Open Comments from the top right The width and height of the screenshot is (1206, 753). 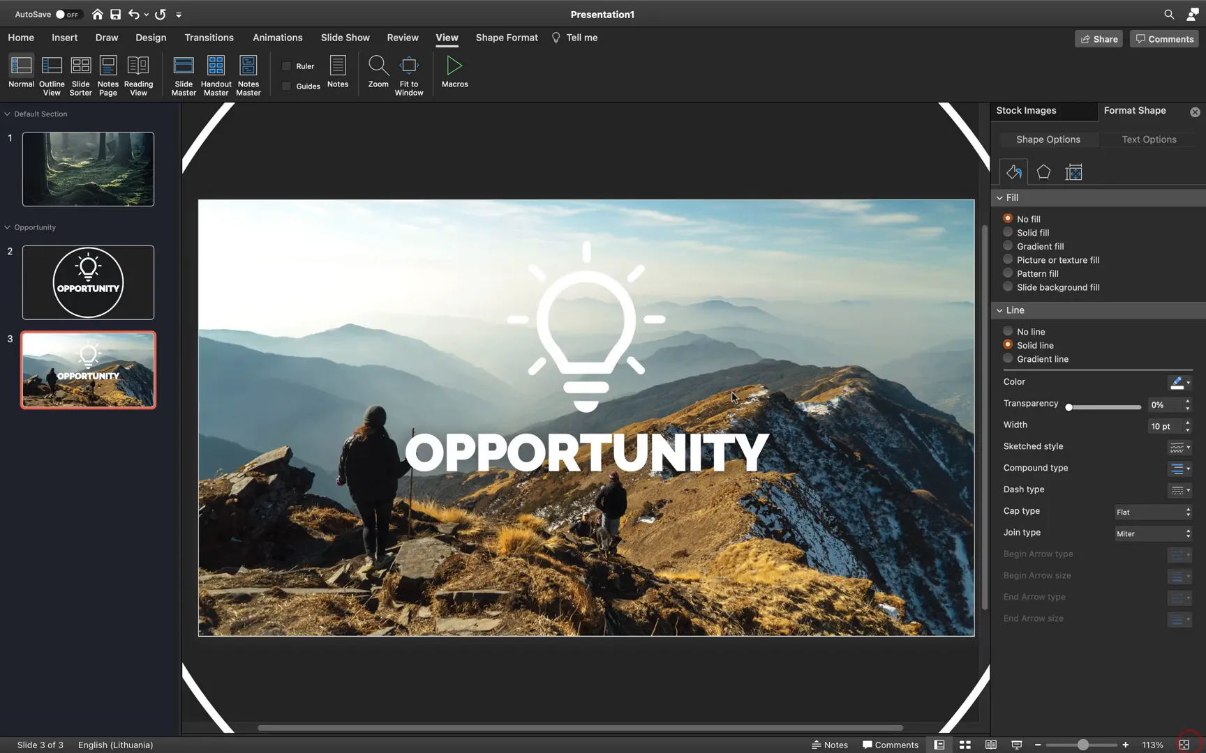click(x=1164, y=39)
